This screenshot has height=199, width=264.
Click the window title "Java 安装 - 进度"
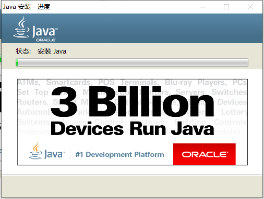pyautogui.click(x=27, y=7)
